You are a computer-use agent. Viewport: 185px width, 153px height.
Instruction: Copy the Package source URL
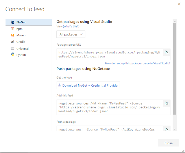pyautogui.click(x=166, y=52)
